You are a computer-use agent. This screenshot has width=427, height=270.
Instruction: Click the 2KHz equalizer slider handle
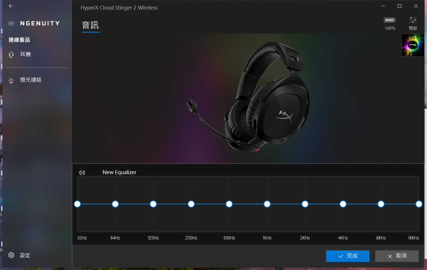[x=305, y=204]
